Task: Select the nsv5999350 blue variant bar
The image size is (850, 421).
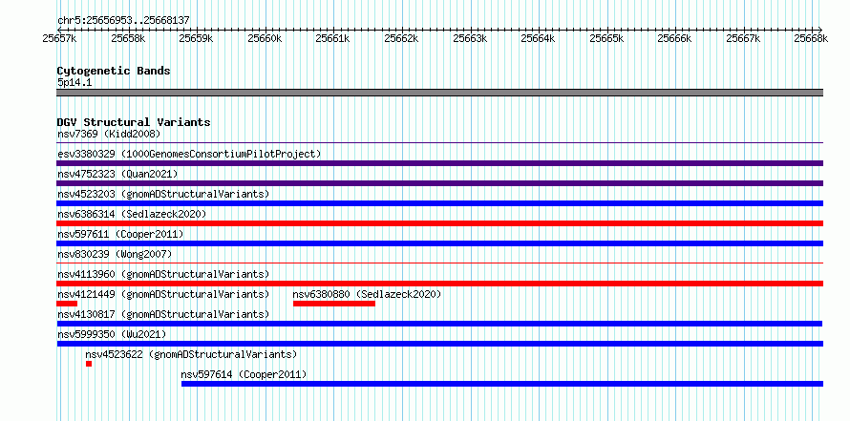Action: (439, 344)
